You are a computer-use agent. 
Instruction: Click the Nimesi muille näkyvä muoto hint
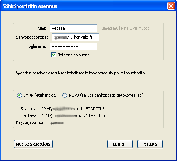coord(125,28)
